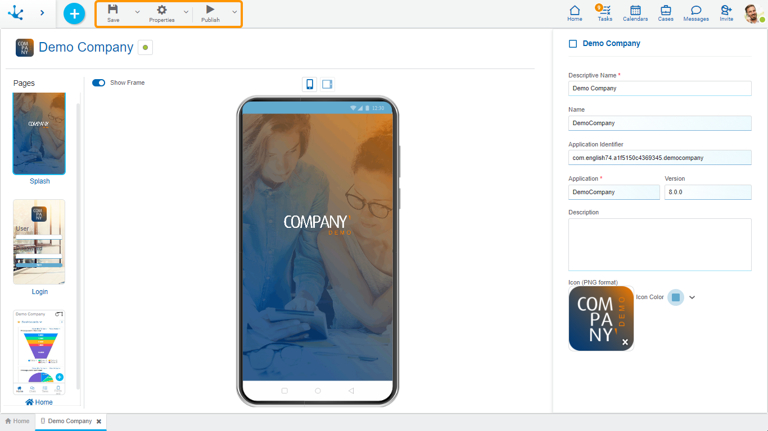
Task: Open Cases briefcase icon
Action: pyautogui.click(x=666, y=13)
